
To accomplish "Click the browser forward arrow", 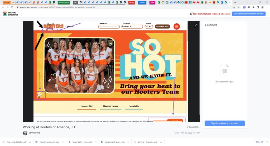I will click(x=8, y=7).
